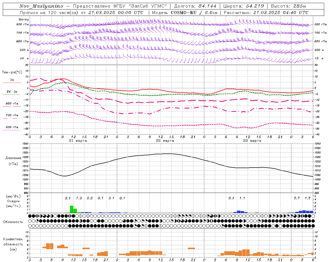Click the 500 гПа temperature legend entry
The height and width of the screenshot is (262, 328).
coord(12,128)
